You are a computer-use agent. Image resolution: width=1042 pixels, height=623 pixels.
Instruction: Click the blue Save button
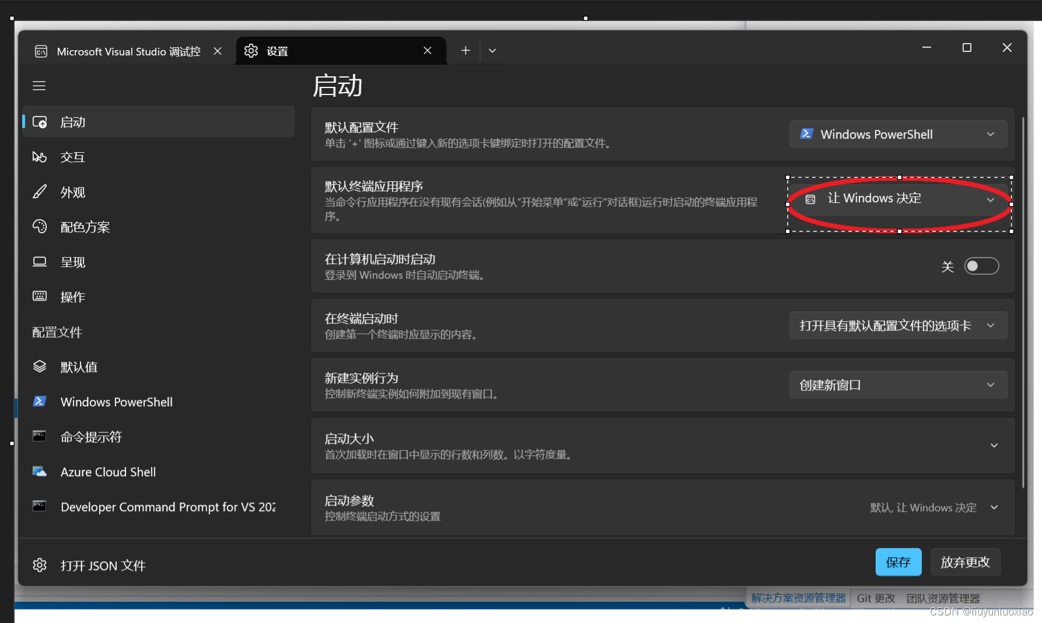tap(898, 562)
